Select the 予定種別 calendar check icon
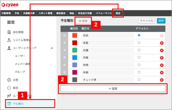This screenshot has width=172, height=110. [x=9, y=104]
